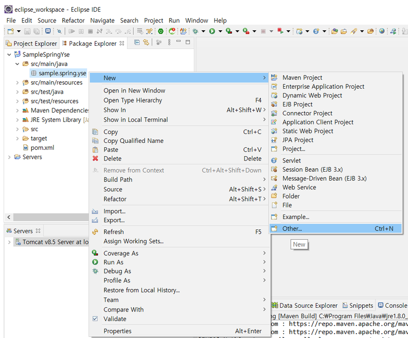Choose Other... in the New submenu
Viewport: 408px width, 338px height.
point(336,229)
